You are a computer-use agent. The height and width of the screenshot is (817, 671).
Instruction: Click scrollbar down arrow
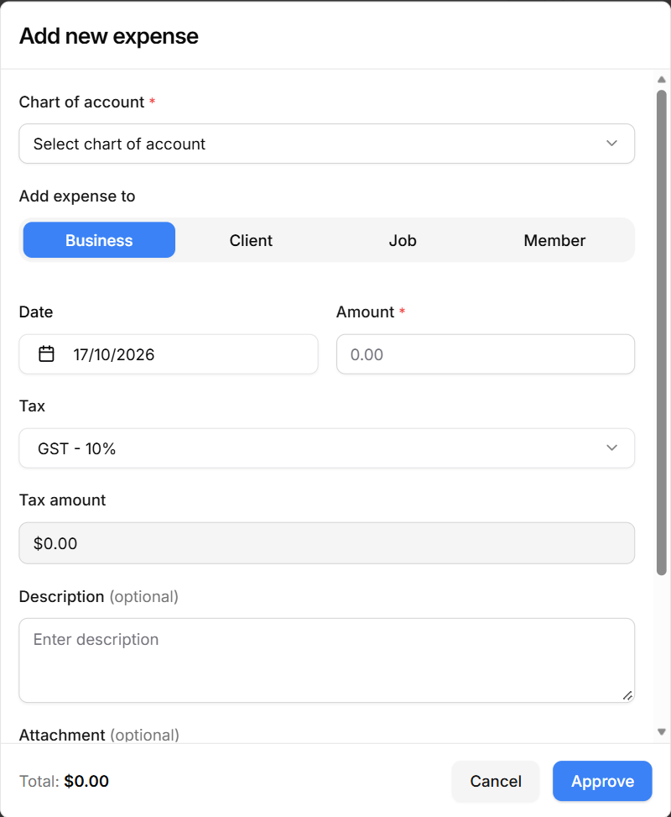point(662,731)
